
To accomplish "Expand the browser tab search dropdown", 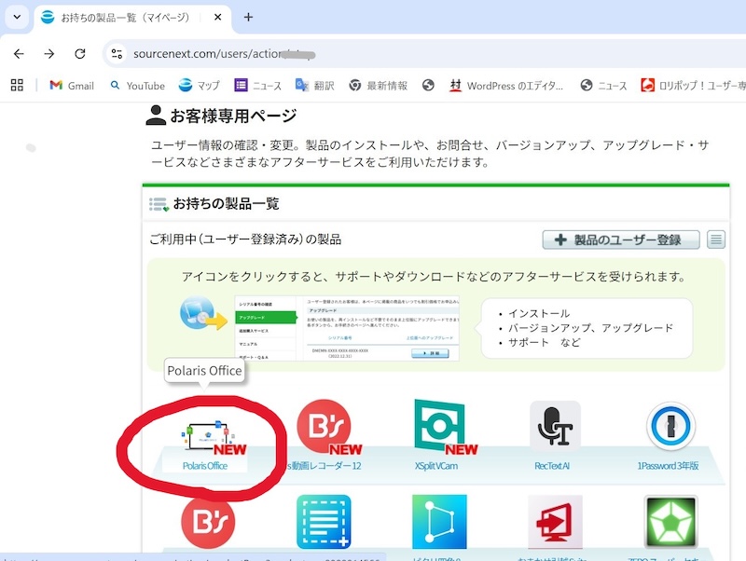I will [17, 18].
